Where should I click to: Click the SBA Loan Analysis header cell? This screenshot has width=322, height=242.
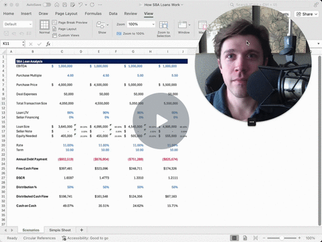tap(102, 61)
